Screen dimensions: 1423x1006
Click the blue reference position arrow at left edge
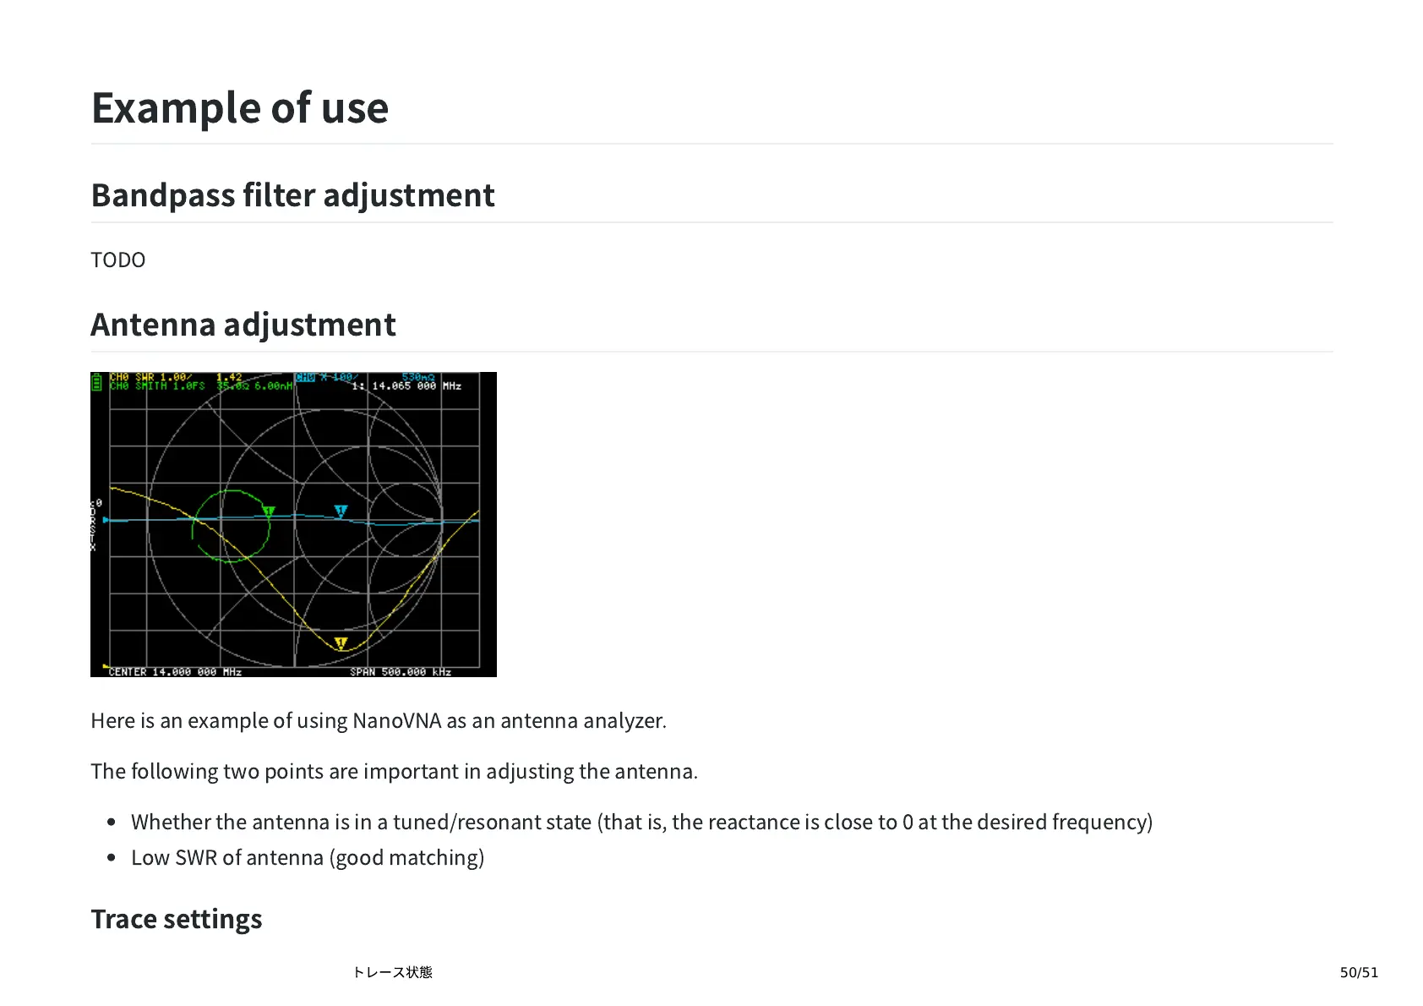point(106,520)
